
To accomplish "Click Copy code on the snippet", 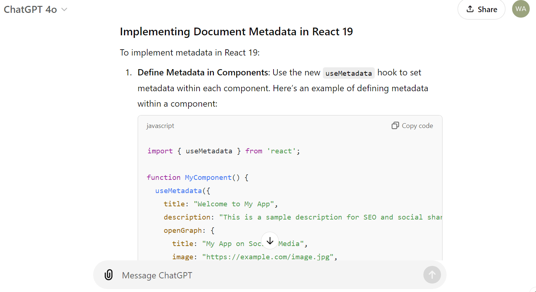I will coord(417,125).
